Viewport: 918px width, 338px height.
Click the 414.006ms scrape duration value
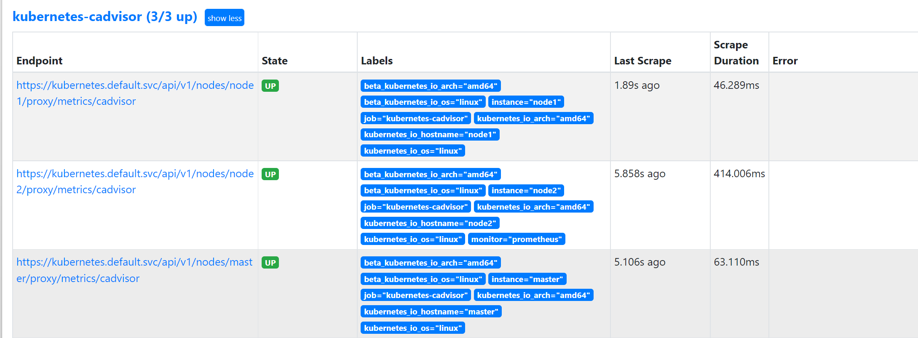[739, 174]
